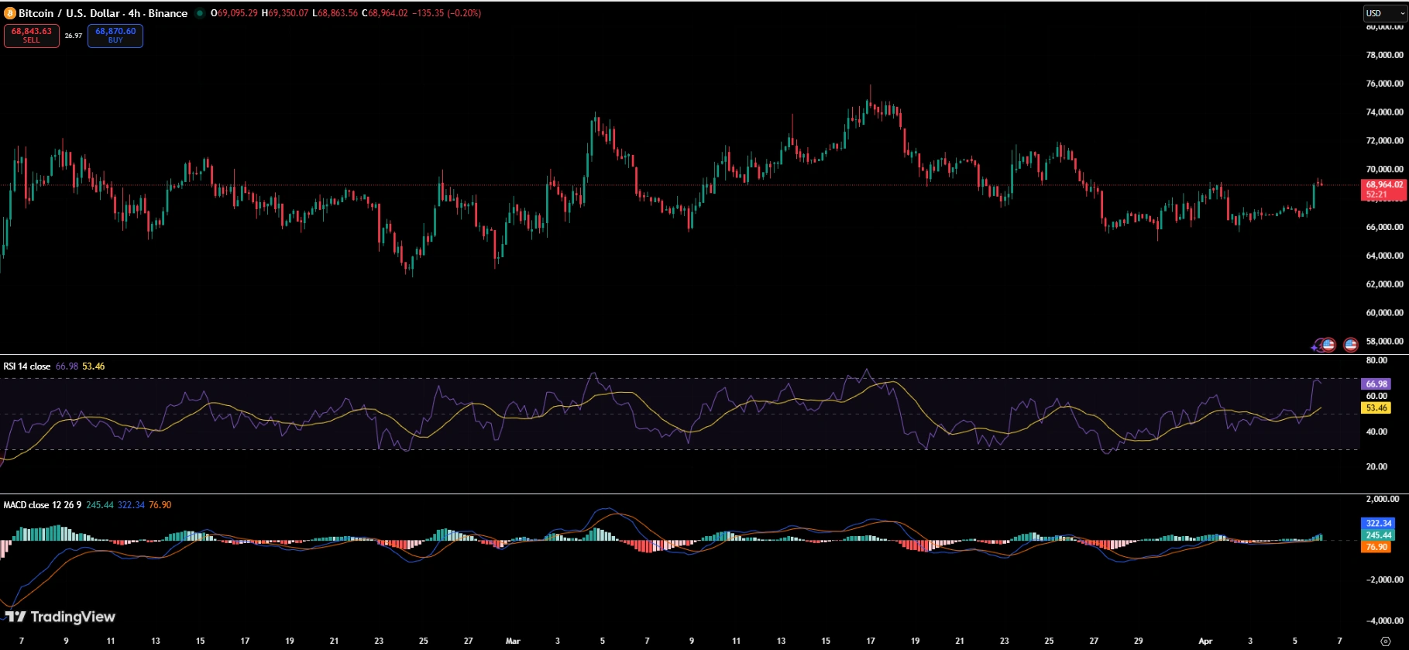Open the purple sparkle event icon
1409x650 pixels.
(1316, 346)
